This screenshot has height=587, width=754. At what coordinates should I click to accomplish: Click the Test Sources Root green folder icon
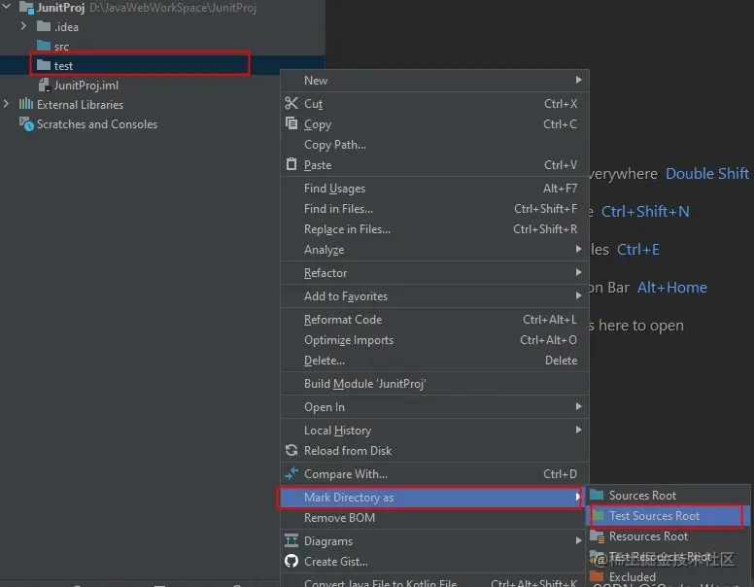(x=598, y=515)
